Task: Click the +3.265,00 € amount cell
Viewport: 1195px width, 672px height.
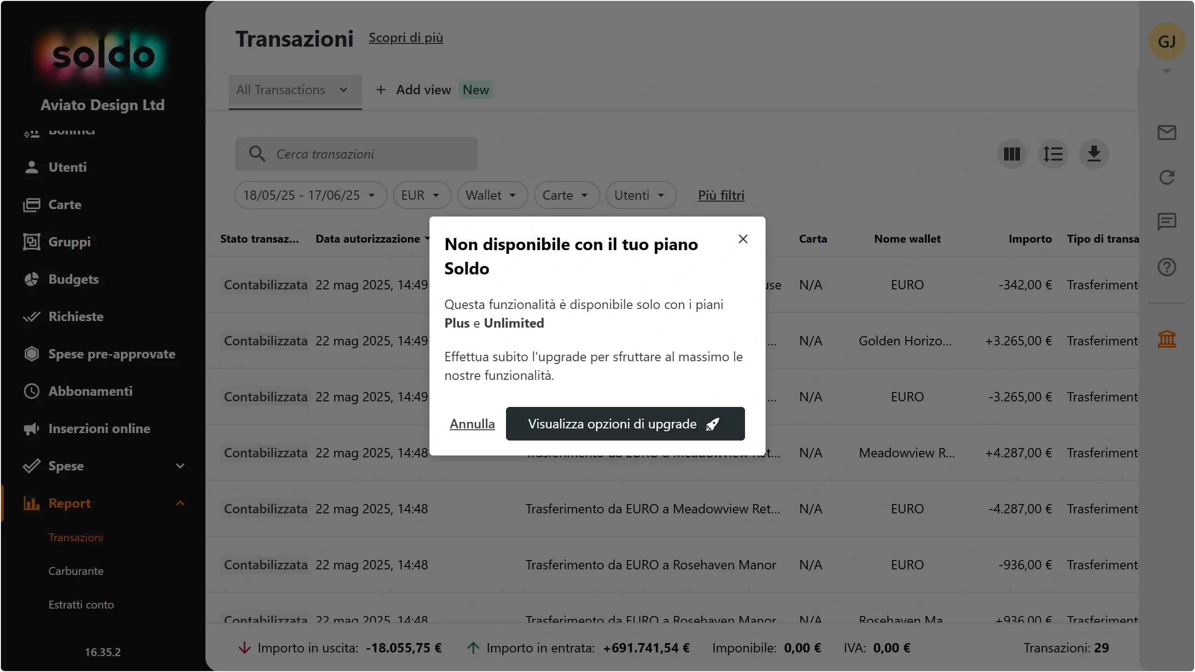Action: tap(1018, 341)
